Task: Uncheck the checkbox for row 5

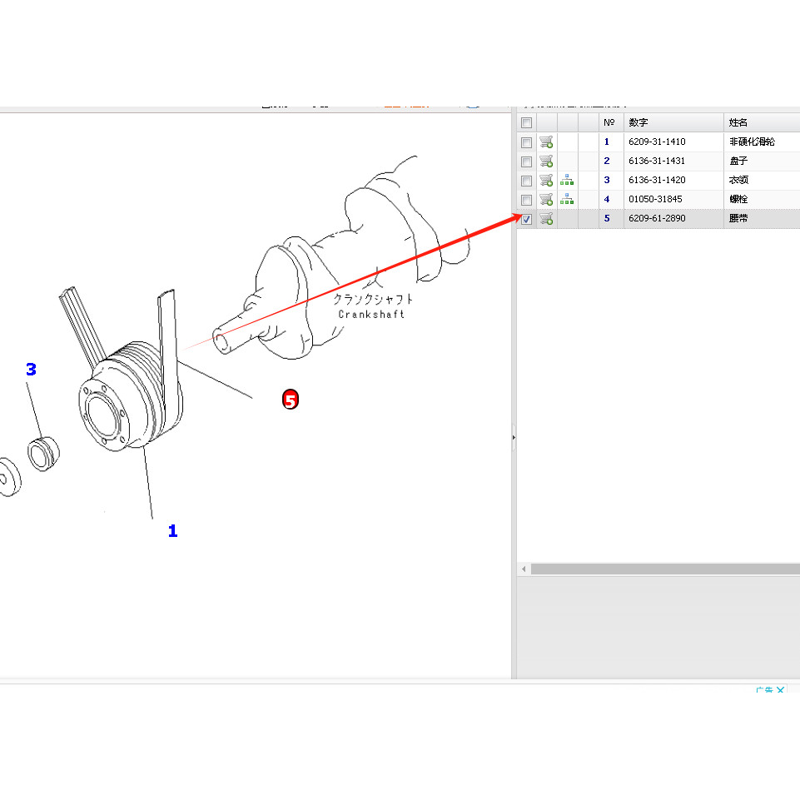Action: 526,220
